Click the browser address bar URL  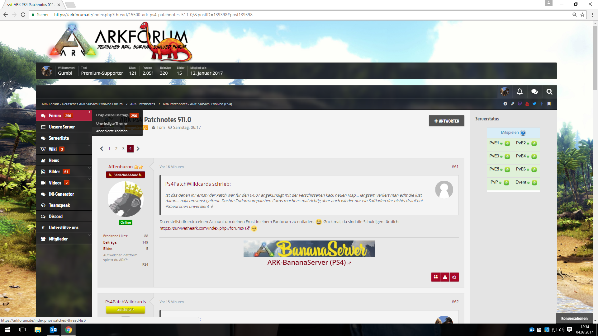click(x=153, y=15)
